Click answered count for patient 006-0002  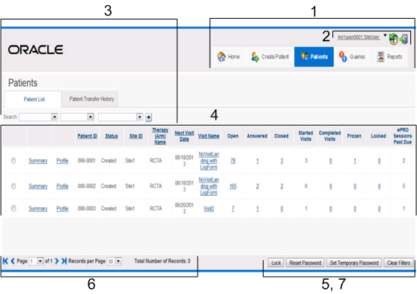click(x=258, y=186)
